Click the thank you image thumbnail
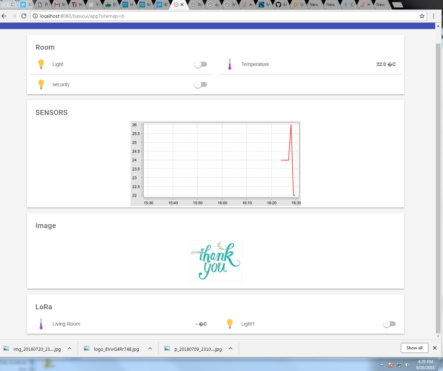443x371 pixels. [x=216, y=261]
